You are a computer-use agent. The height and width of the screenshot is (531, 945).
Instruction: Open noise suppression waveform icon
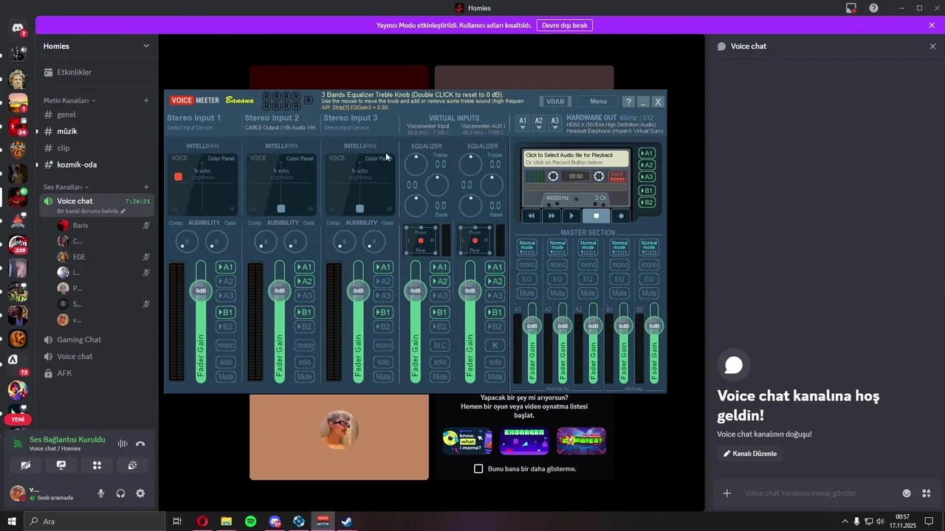123,444
